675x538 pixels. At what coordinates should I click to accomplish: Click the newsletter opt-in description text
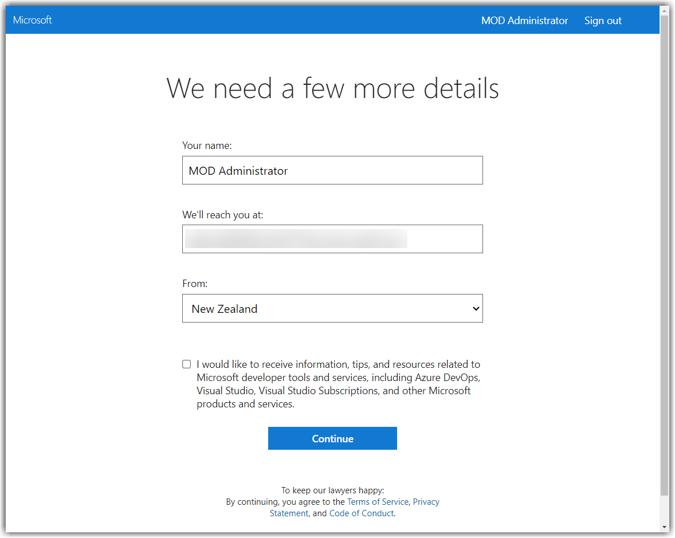(x=339, y=384)
